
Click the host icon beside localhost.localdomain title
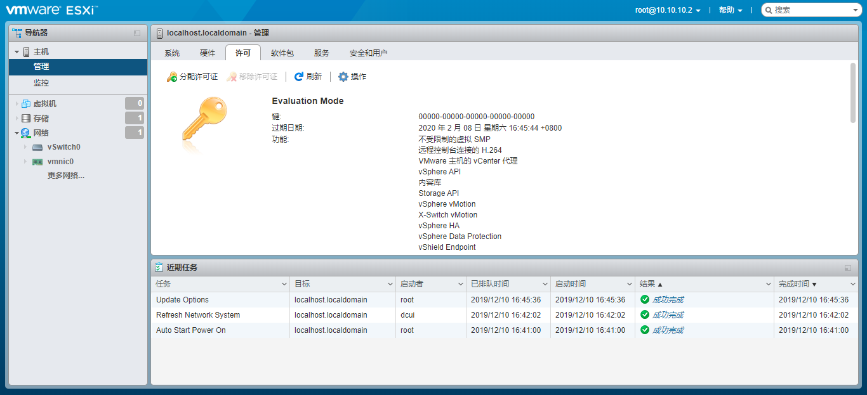tap(159, 33)
